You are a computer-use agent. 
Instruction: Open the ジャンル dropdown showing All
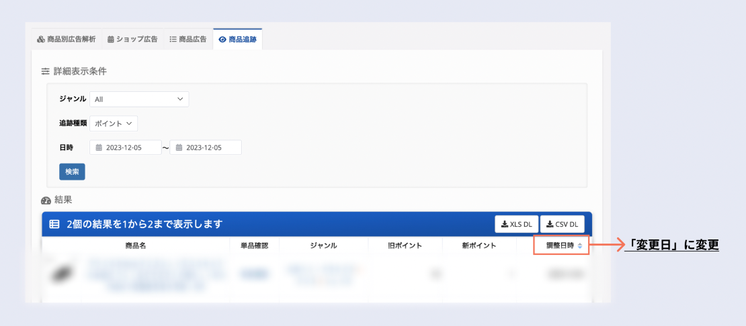tap(139, 99)
